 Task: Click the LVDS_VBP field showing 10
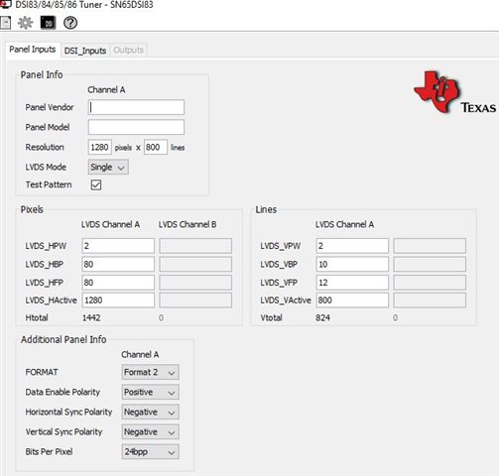[352, 264]
